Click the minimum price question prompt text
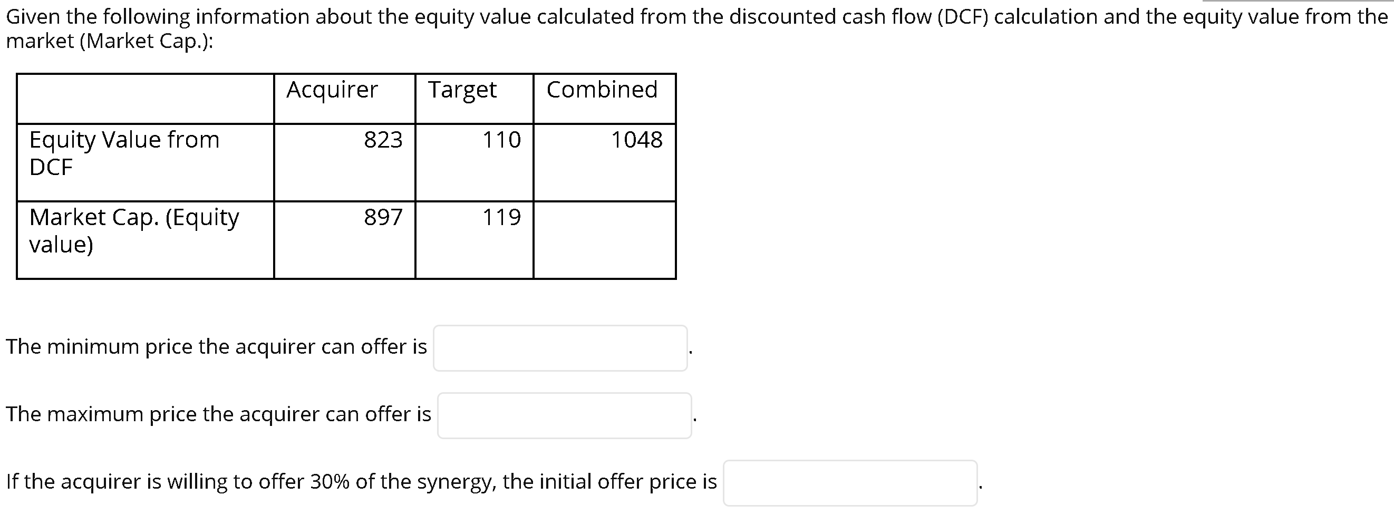Screen dimensions: 1394x524 [x=217, y=346]
